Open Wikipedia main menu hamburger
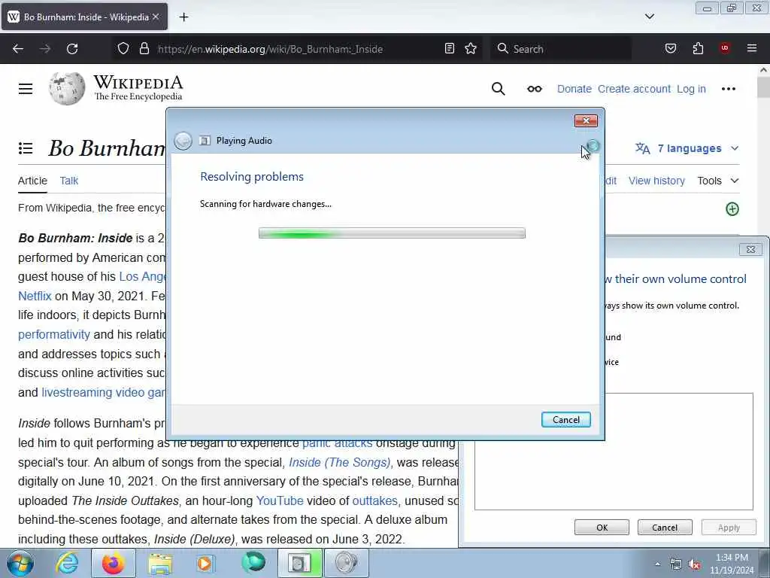 (26, 89)
